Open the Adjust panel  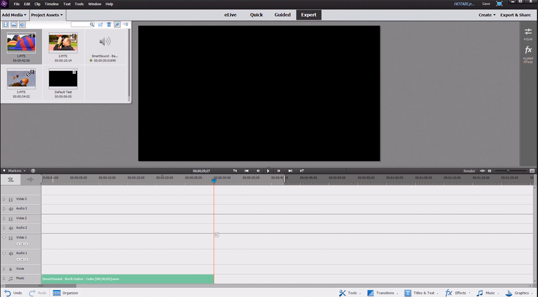coord(528,34)
